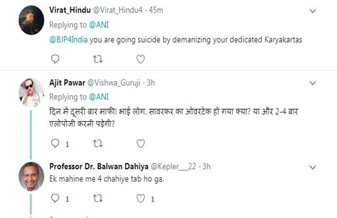Expand more options for Ajit Pawar's tweet
The image size is (337, 218).
[313, 83]
